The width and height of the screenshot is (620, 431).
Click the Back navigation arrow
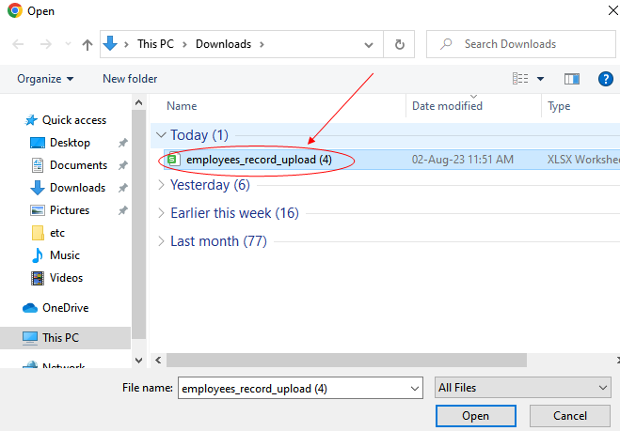tap(19, 44)
